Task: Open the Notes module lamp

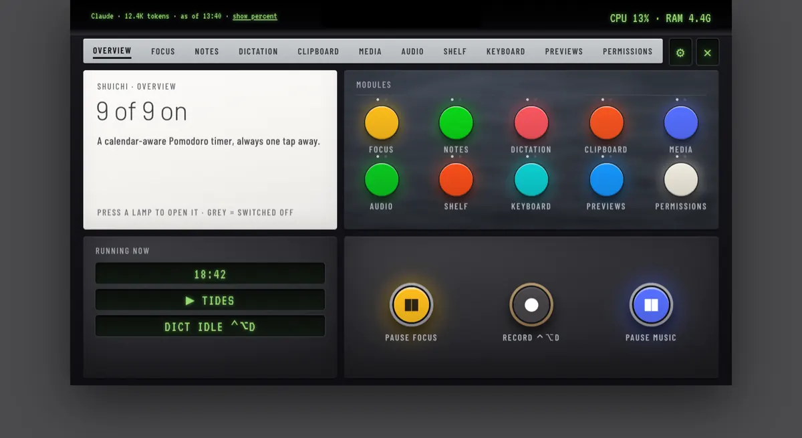Action: [x=456, y=123]
